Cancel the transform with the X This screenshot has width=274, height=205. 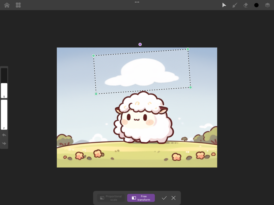pos(173,198)
